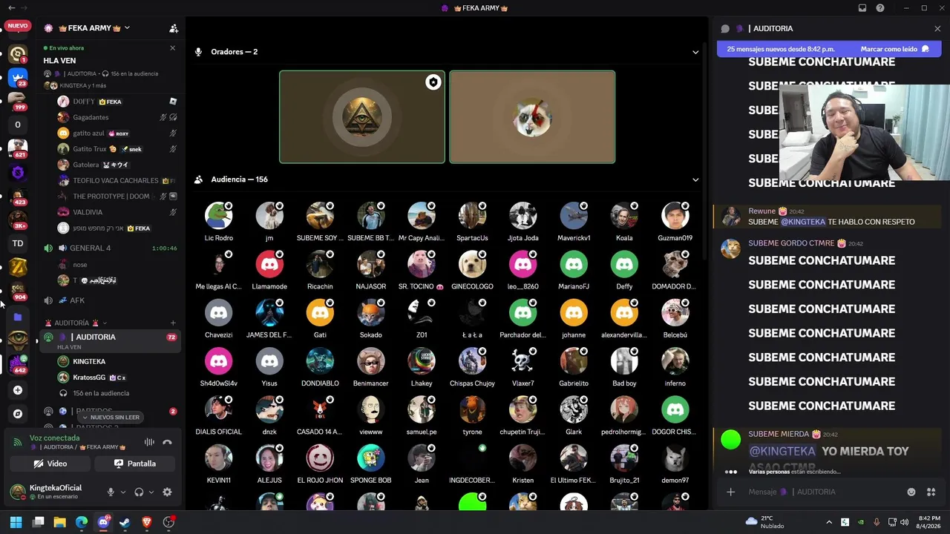Open the TD server icon
The image size is (950, 534).
[x=18, y=243]
